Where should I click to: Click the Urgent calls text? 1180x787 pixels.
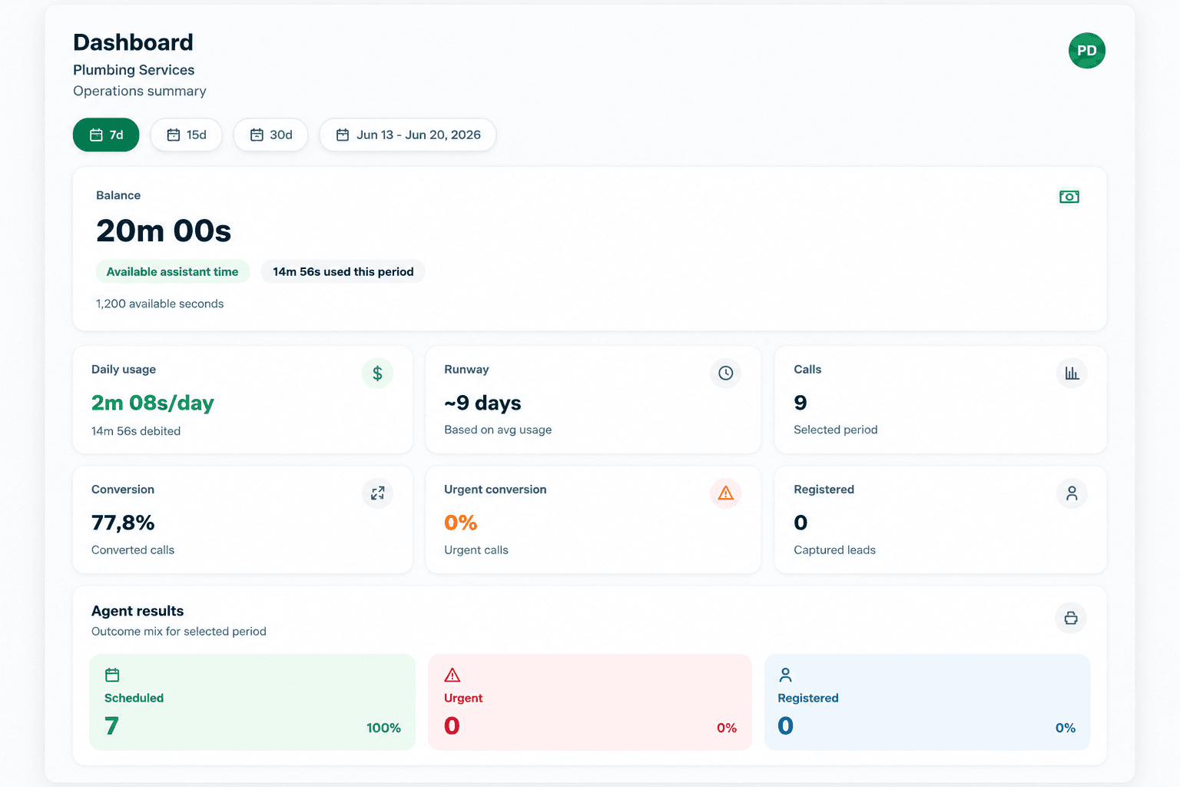click(476, 550)
